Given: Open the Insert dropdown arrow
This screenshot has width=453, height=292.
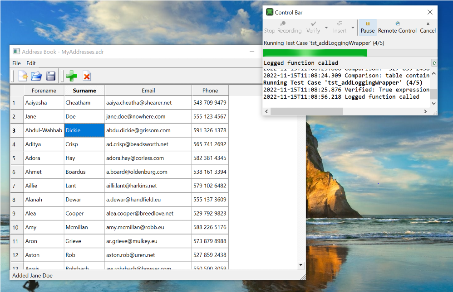Looking at the screenshot, I should tap(353, 28).
